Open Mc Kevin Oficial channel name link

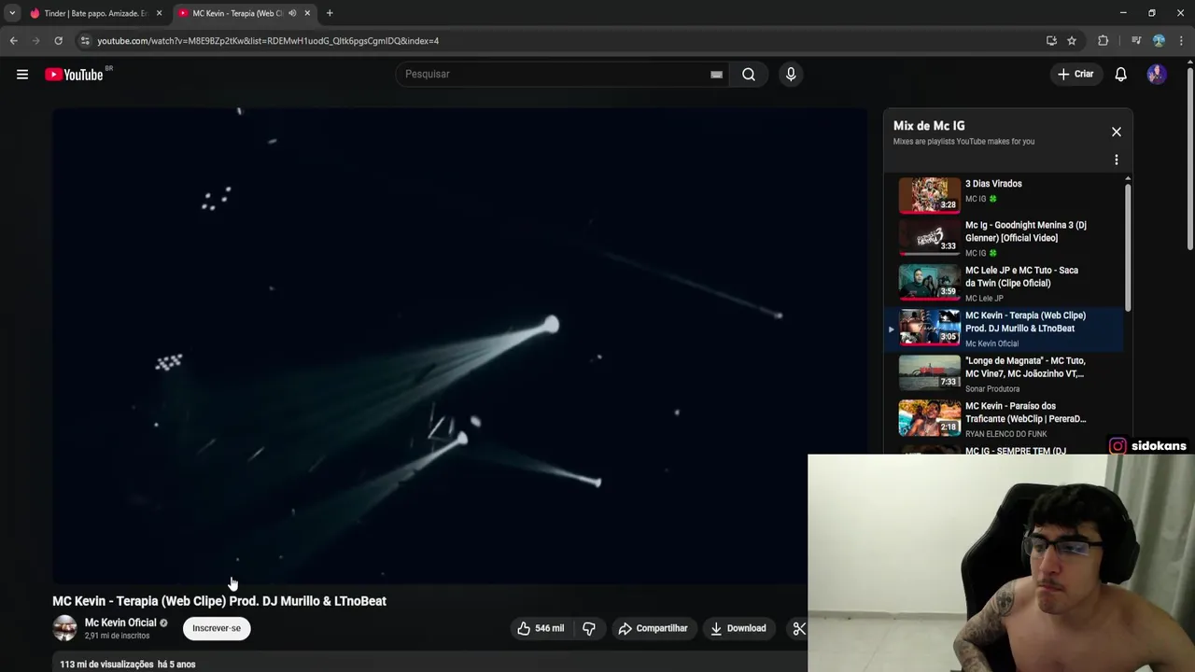(x=120, y=623)
